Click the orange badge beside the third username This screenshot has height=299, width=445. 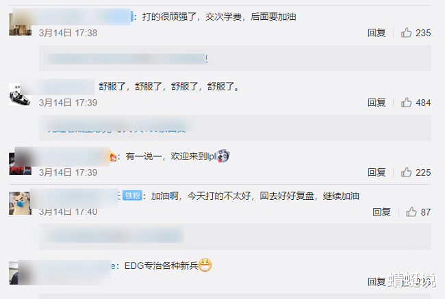click(113, 157)
